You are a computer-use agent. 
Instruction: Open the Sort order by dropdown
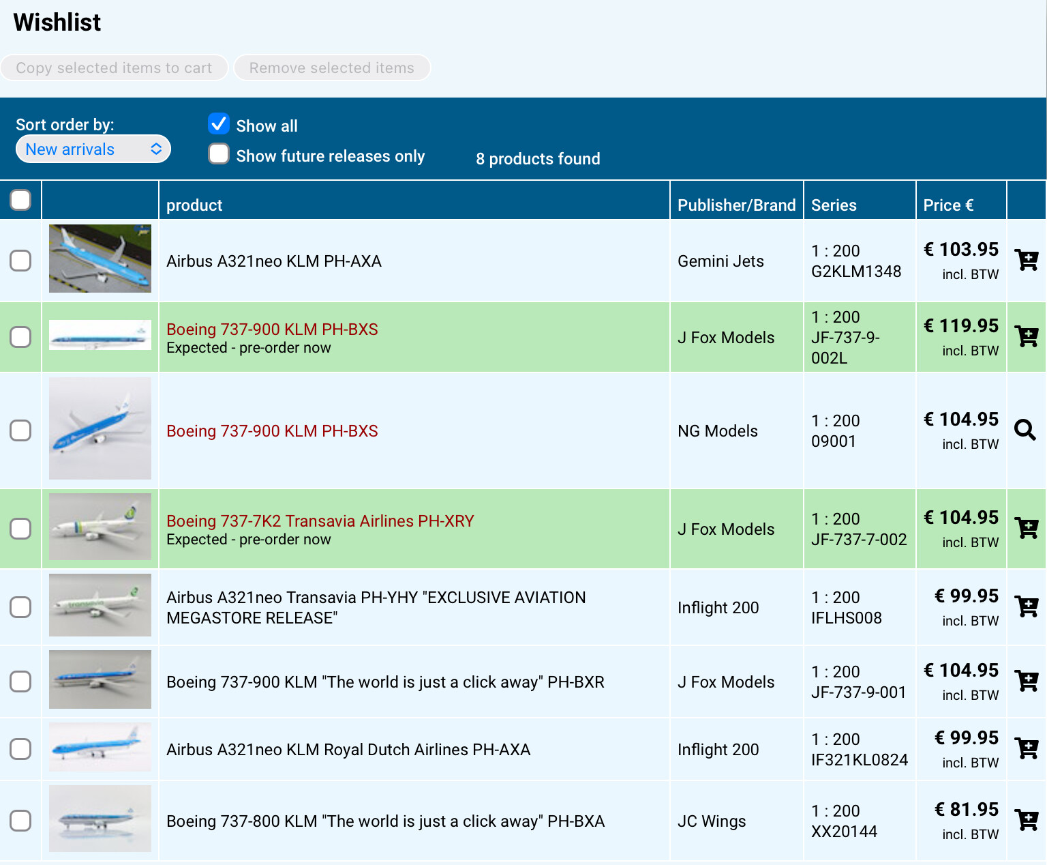coord(93,149)
